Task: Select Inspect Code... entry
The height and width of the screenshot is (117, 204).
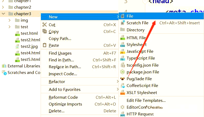Action: [x=80, y=74]
